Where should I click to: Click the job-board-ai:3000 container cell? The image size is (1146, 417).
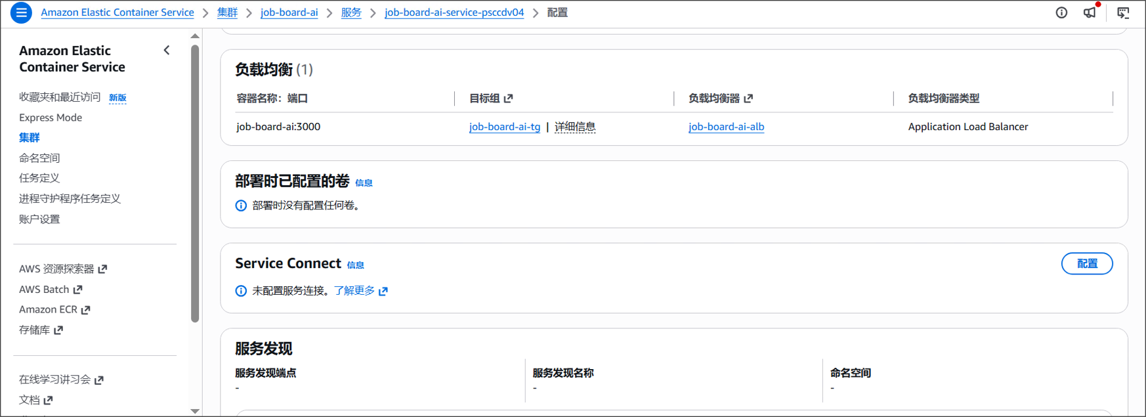(x=278, y=127)
